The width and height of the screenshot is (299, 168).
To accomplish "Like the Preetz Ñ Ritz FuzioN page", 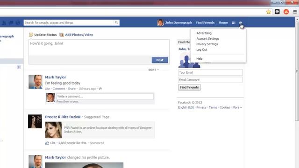I will click(53, 143).
